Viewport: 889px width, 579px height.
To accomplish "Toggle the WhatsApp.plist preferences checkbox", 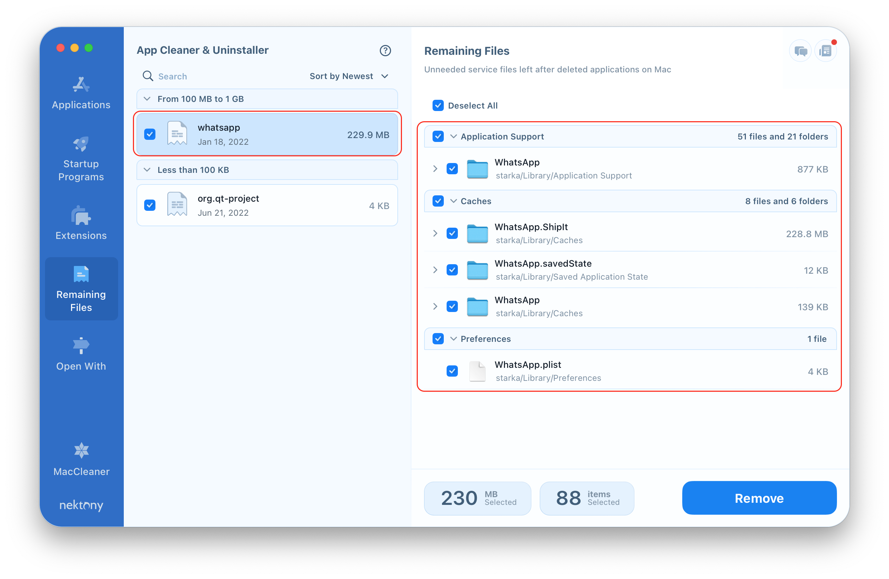I will (x=452, y=371).
